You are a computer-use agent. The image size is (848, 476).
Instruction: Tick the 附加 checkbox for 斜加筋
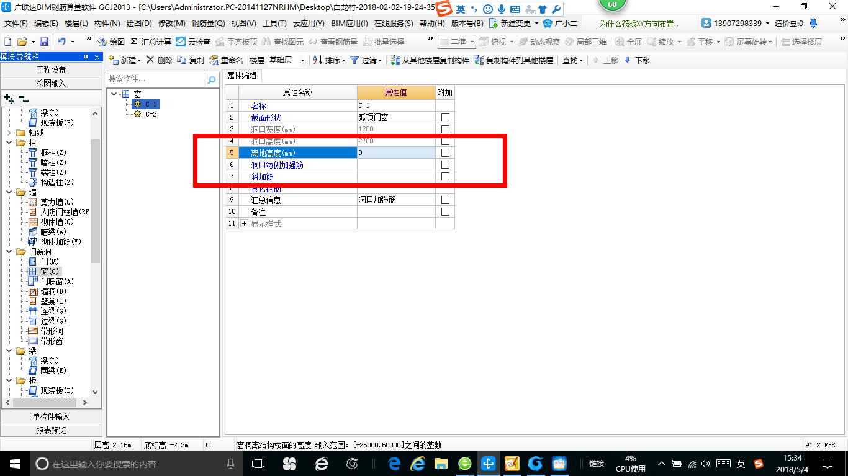[445, 176]
